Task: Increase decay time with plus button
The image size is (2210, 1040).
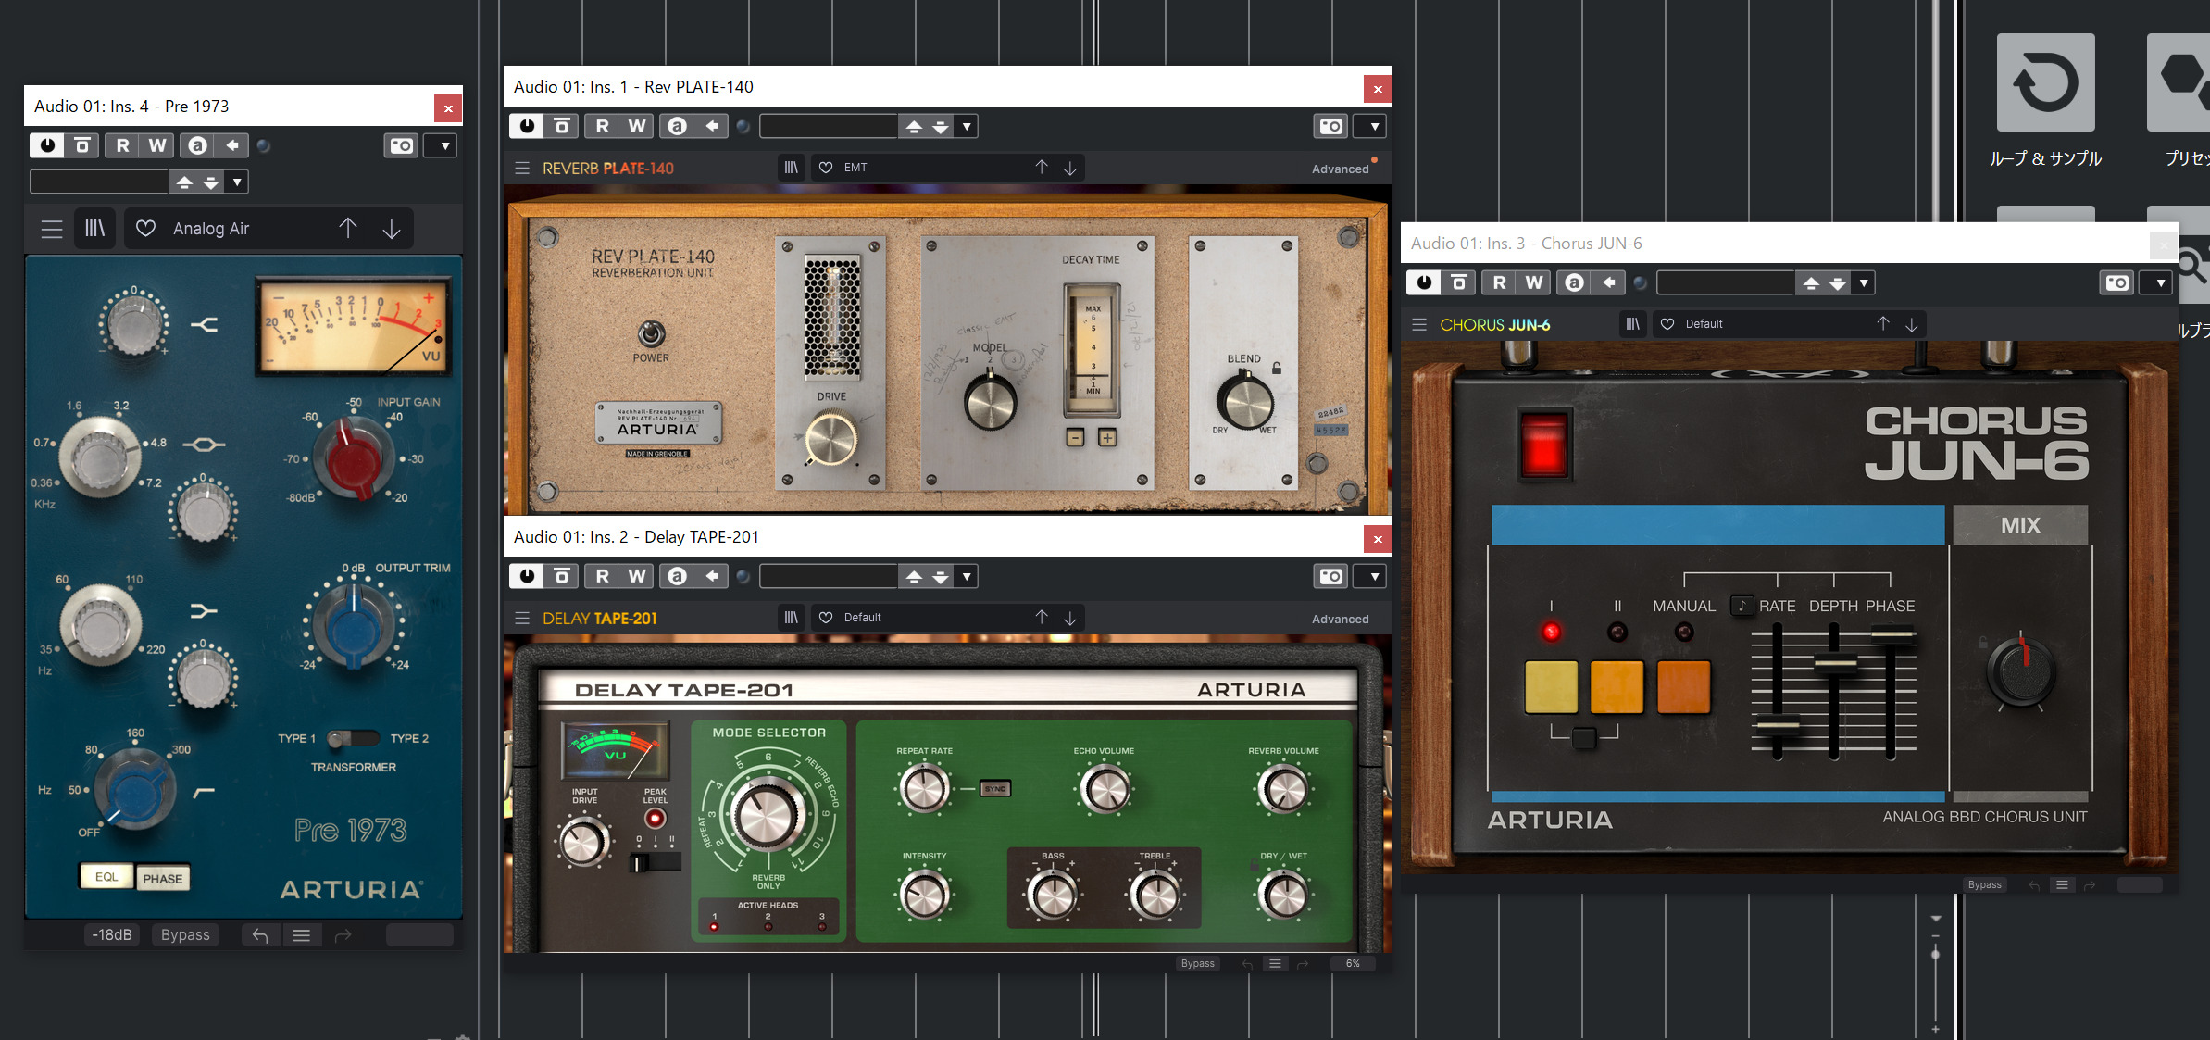Action: [x=1107, y=437]
